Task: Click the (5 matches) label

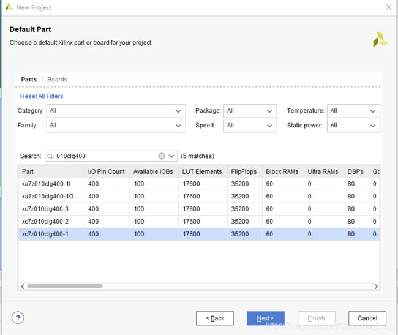Action: point(198,156)
